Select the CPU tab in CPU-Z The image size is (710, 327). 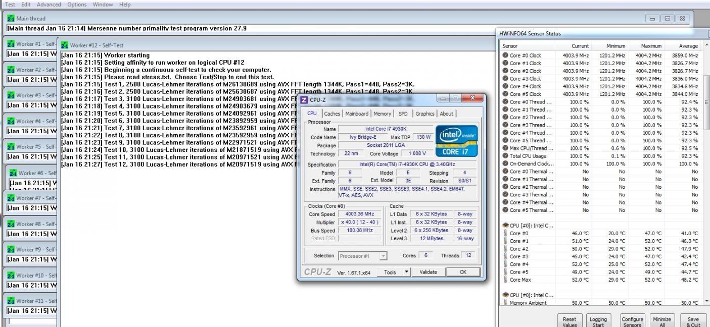click(312, 113)
